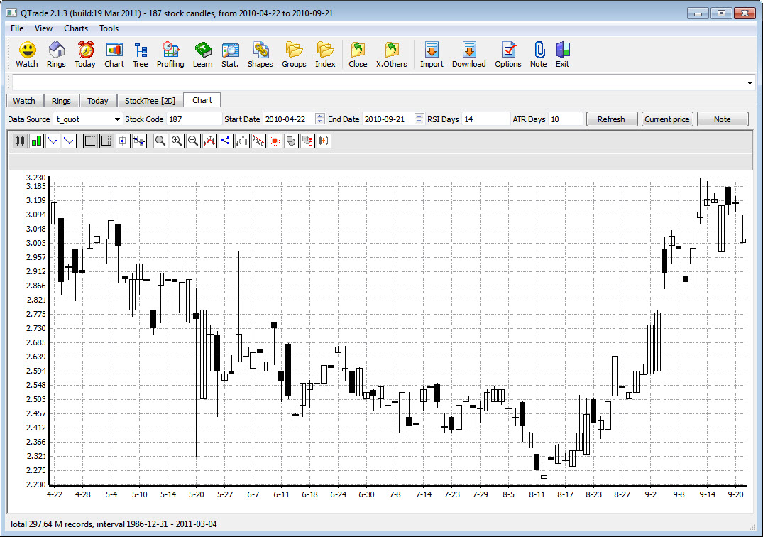Open the Tree toolbar icon
The image size is (763, 537).
140,54
